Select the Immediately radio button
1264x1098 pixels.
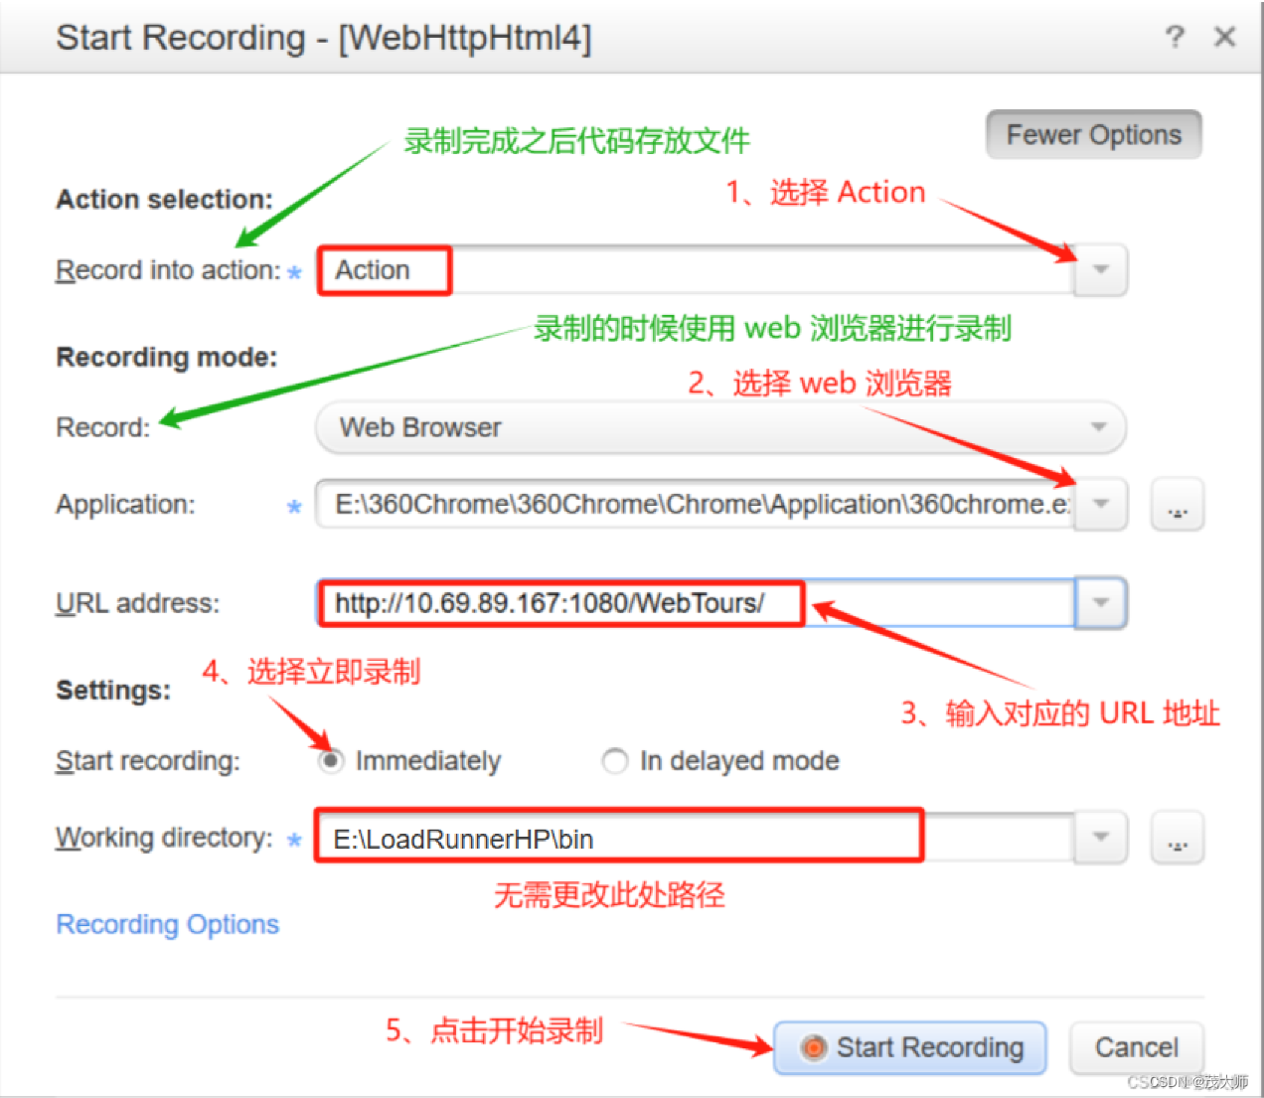(x=331, y=760)
